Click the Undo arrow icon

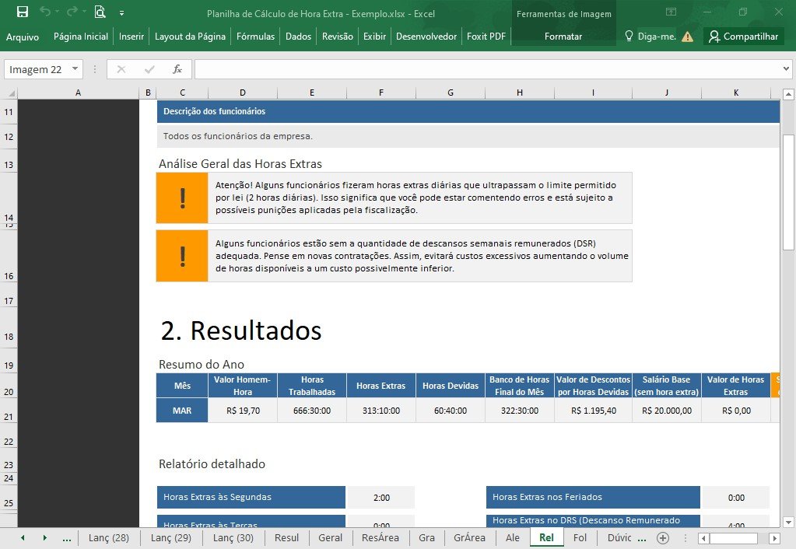pos(45,11)
